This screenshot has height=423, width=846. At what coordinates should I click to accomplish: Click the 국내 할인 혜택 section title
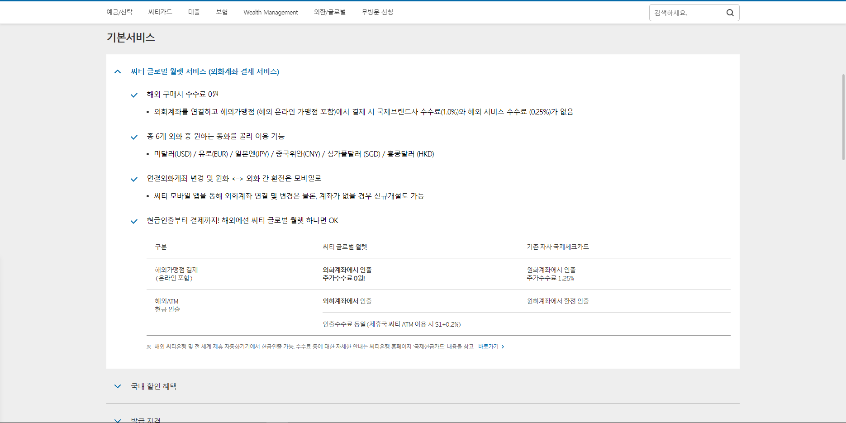tap(154, 386)
